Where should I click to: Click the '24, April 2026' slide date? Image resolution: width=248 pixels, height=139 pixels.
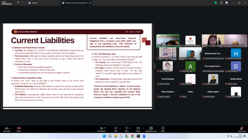pos(133,32)
